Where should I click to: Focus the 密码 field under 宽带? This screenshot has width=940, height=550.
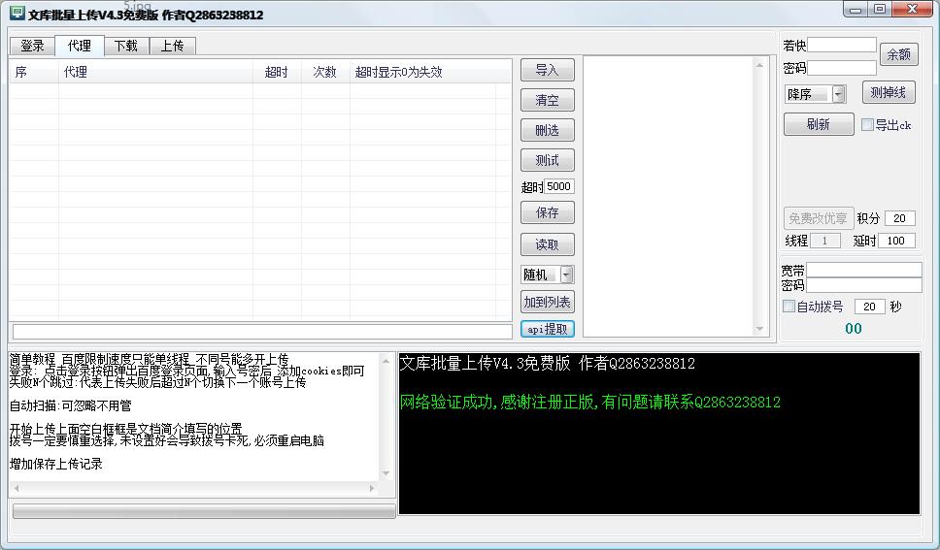pos(864,285)
